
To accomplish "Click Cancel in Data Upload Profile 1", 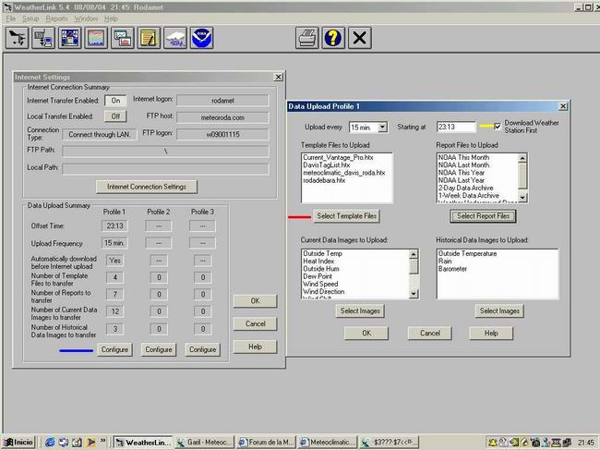I will coord(430,333).
